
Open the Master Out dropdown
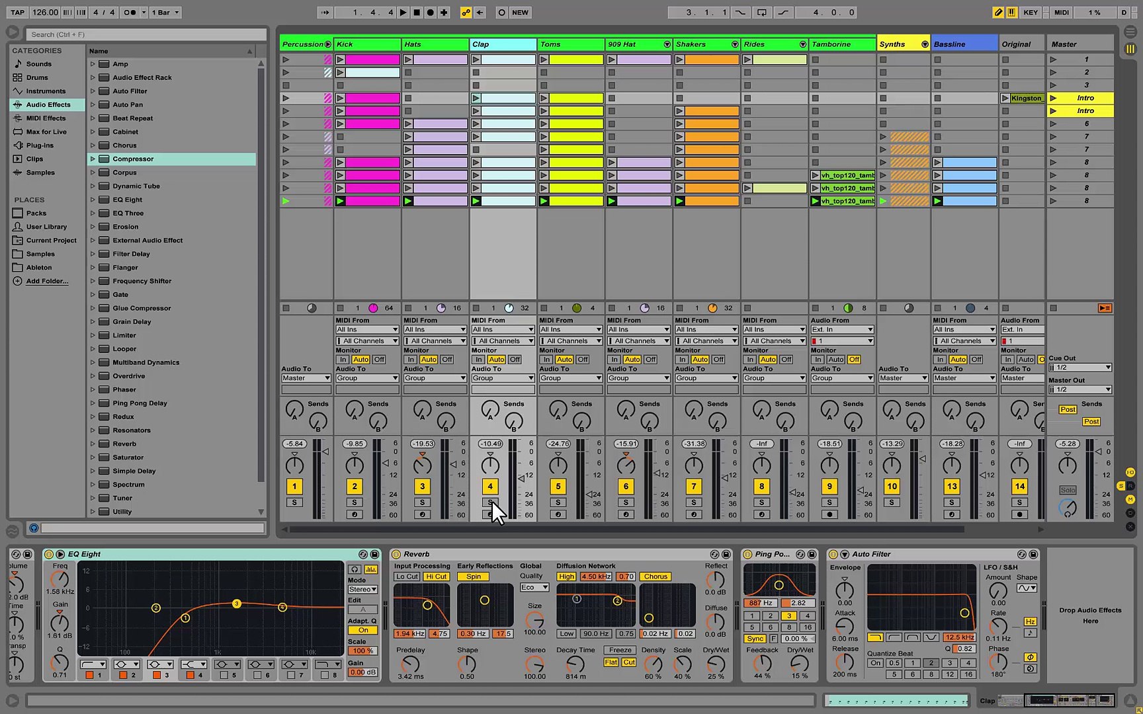pyautogui.click(x=1080, y=389)
